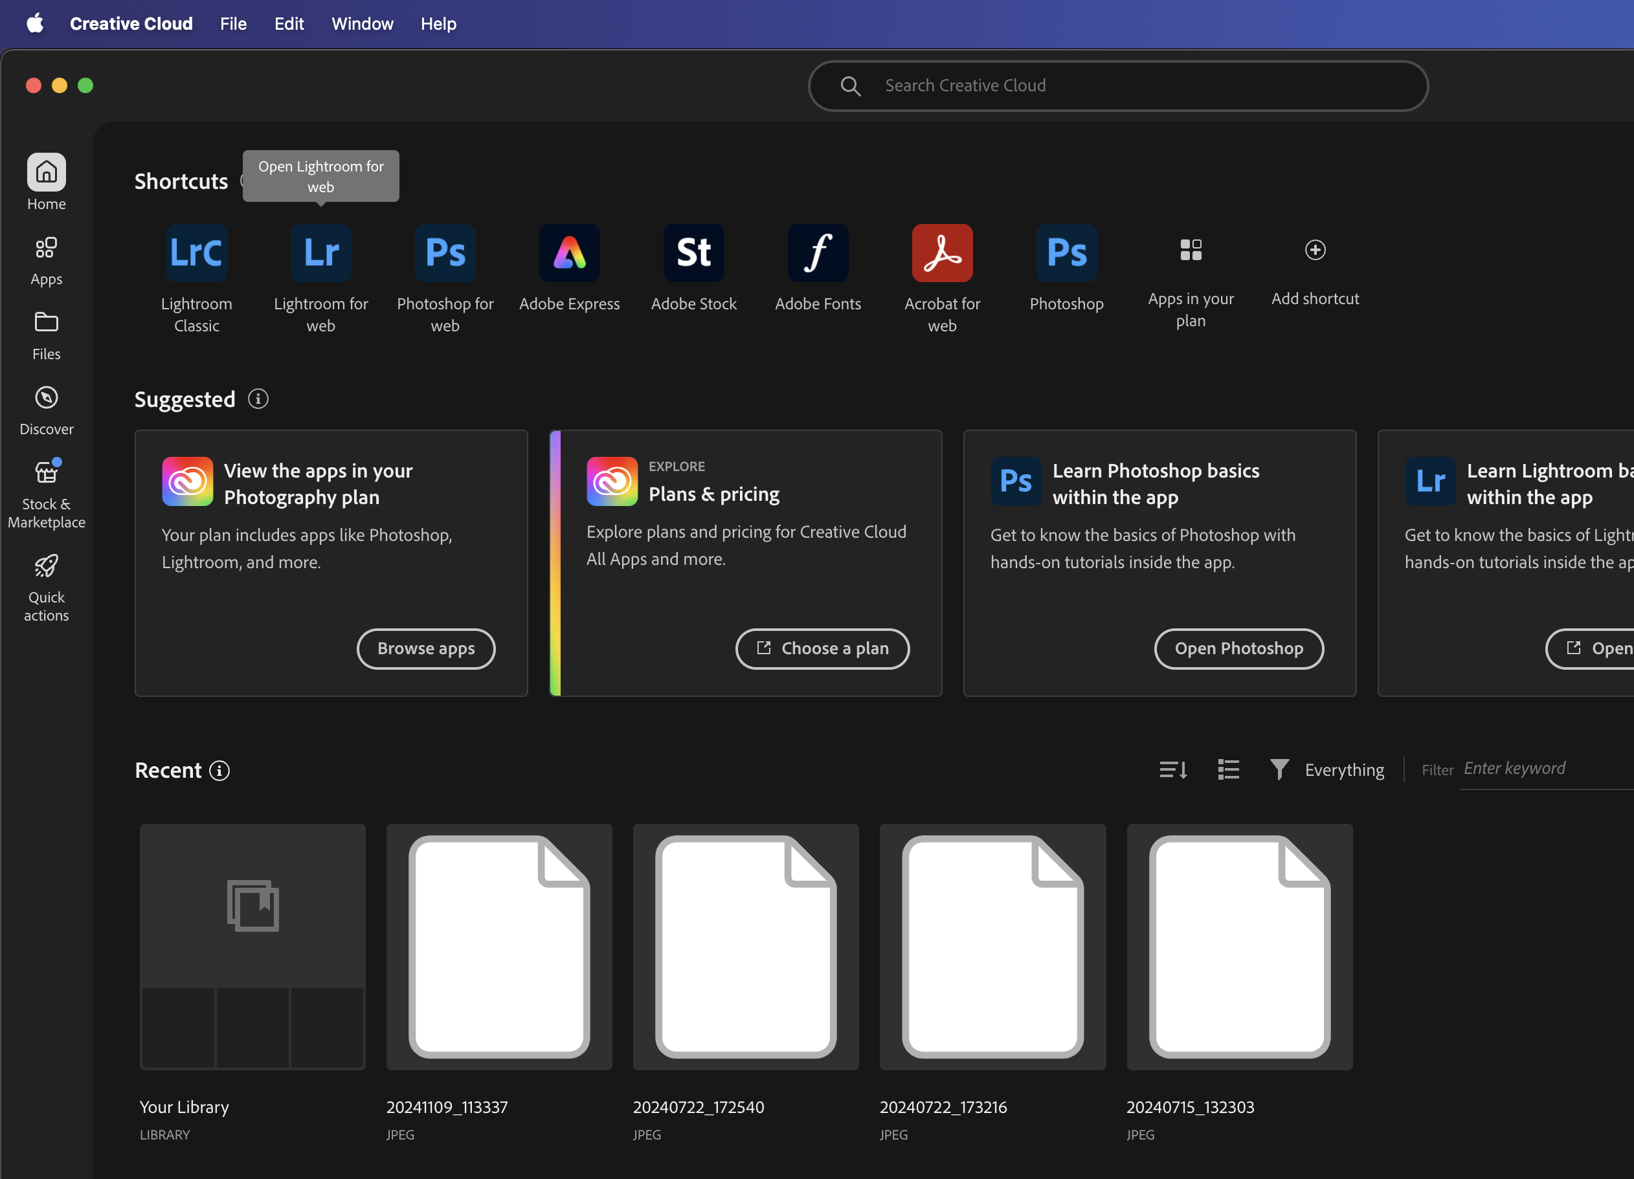Launch Lightroom Classic from Shortcuts
Viewport: 1634px width, 1179px height.
196,254
